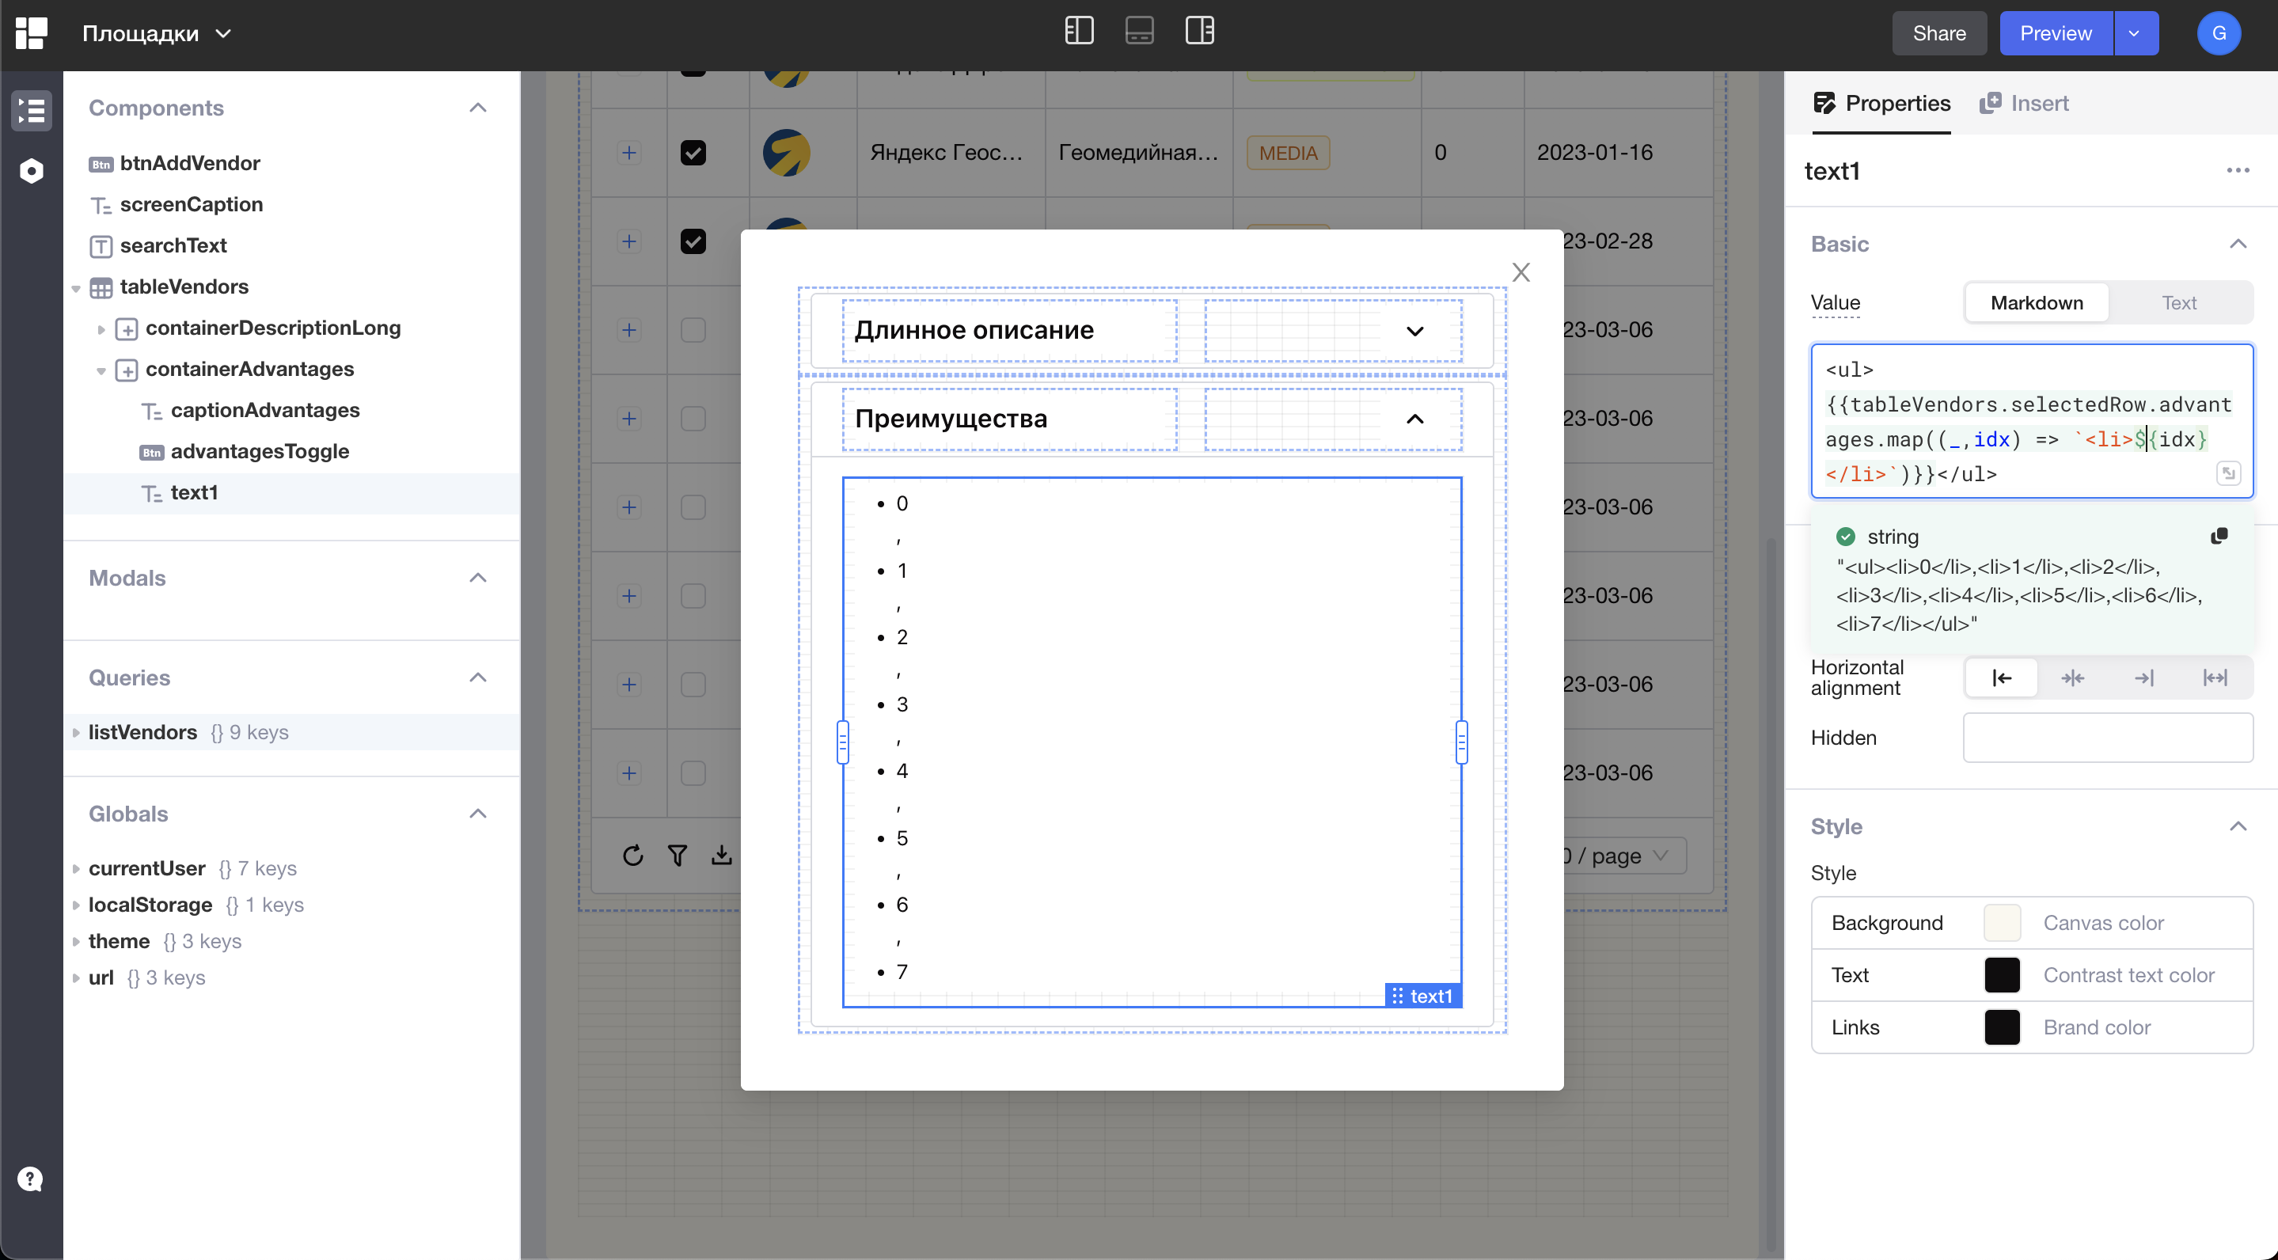Screen dimensions: 2278x1260
Task: Toggle the left panel layout icon
Action: (x=1079, y=32)
